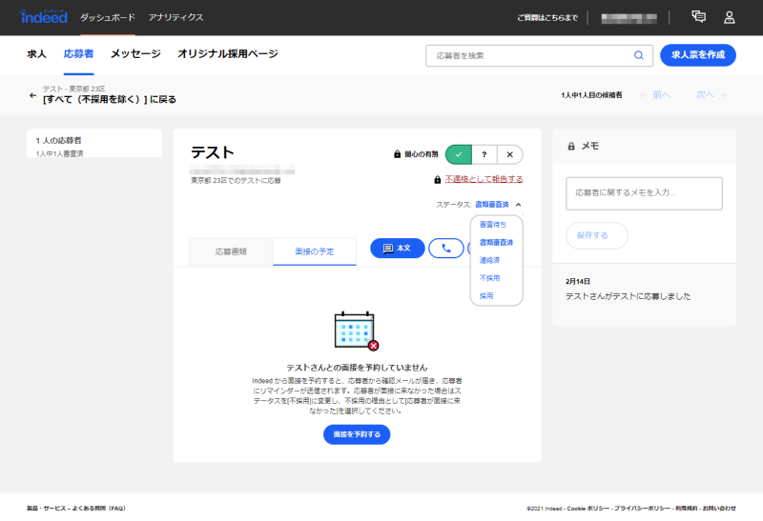
Task: Focus the applicant memo text field
Action: (644, 193)
